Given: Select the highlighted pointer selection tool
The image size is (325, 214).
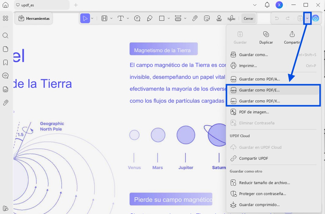Looking at the screenshot, I should 85,18.
